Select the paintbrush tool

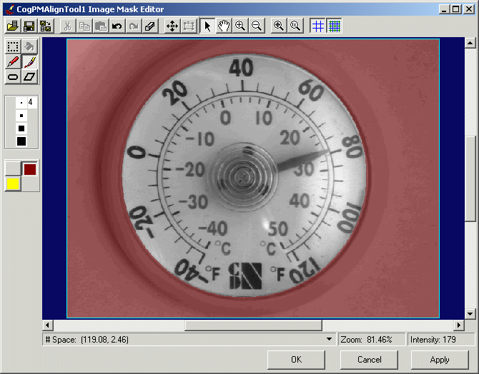[29, 62]
